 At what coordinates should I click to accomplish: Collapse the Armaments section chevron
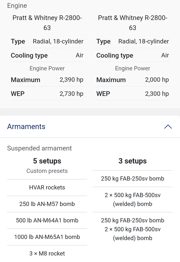point(168,127)
